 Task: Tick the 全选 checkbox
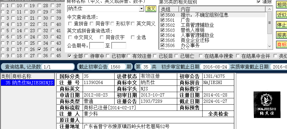[x=133, y=37]
